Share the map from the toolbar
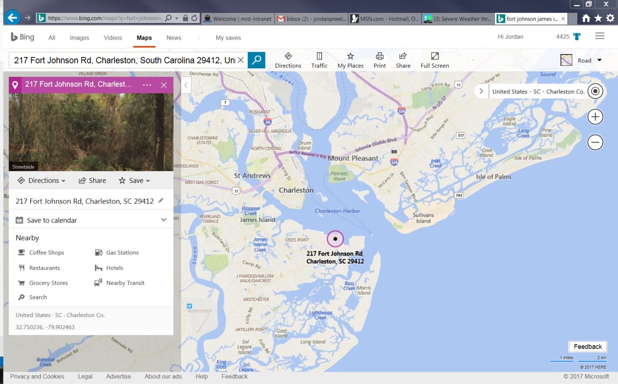 pos(403,60)
